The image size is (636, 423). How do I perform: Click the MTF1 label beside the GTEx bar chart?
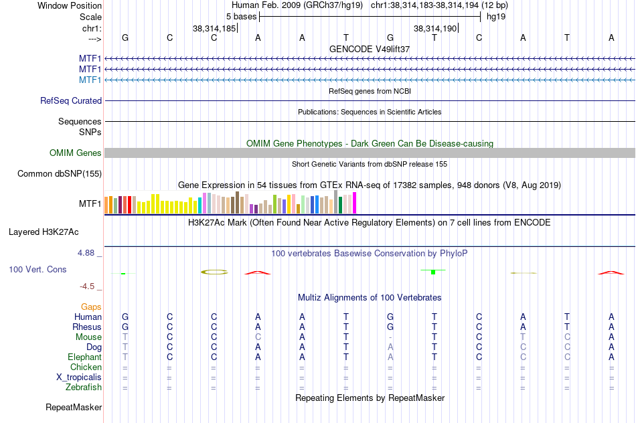point(90,203)
